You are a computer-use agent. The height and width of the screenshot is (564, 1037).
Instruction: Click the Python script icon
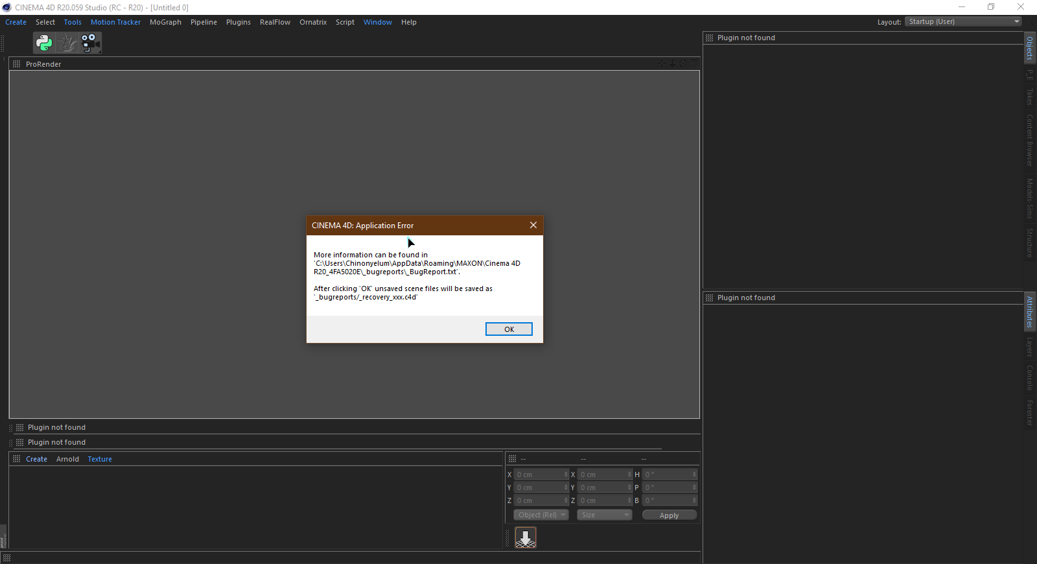(x=44, y=43)
